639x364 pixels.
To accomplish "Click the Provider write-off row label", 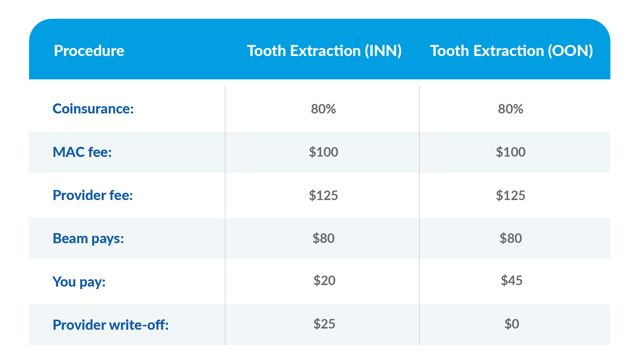I will click(111, 325).
